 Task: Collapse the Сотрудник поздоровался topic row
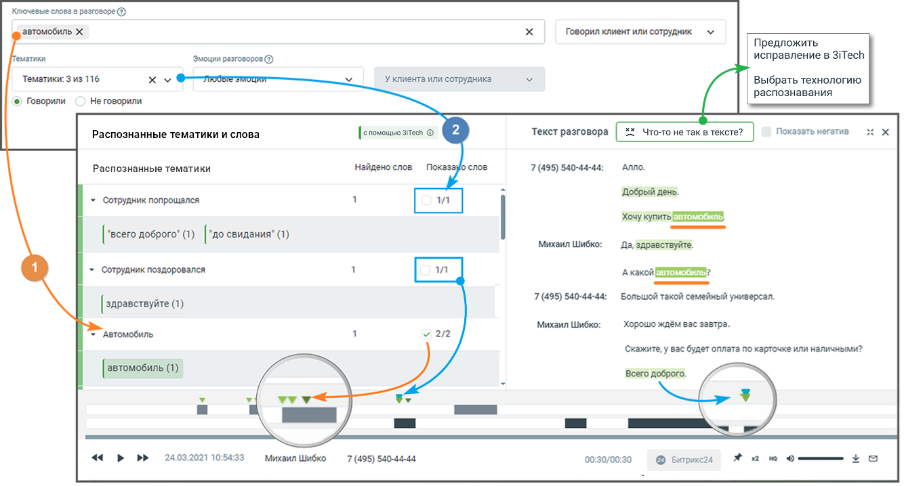point(92,270)
